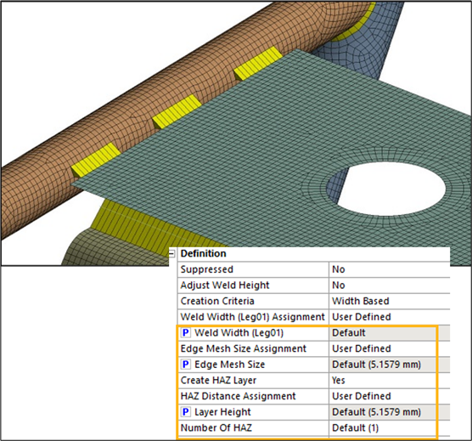Pick the upper small yellow weld near plate corner
This screenshot has width=472, height=441.
coord(258,63)
